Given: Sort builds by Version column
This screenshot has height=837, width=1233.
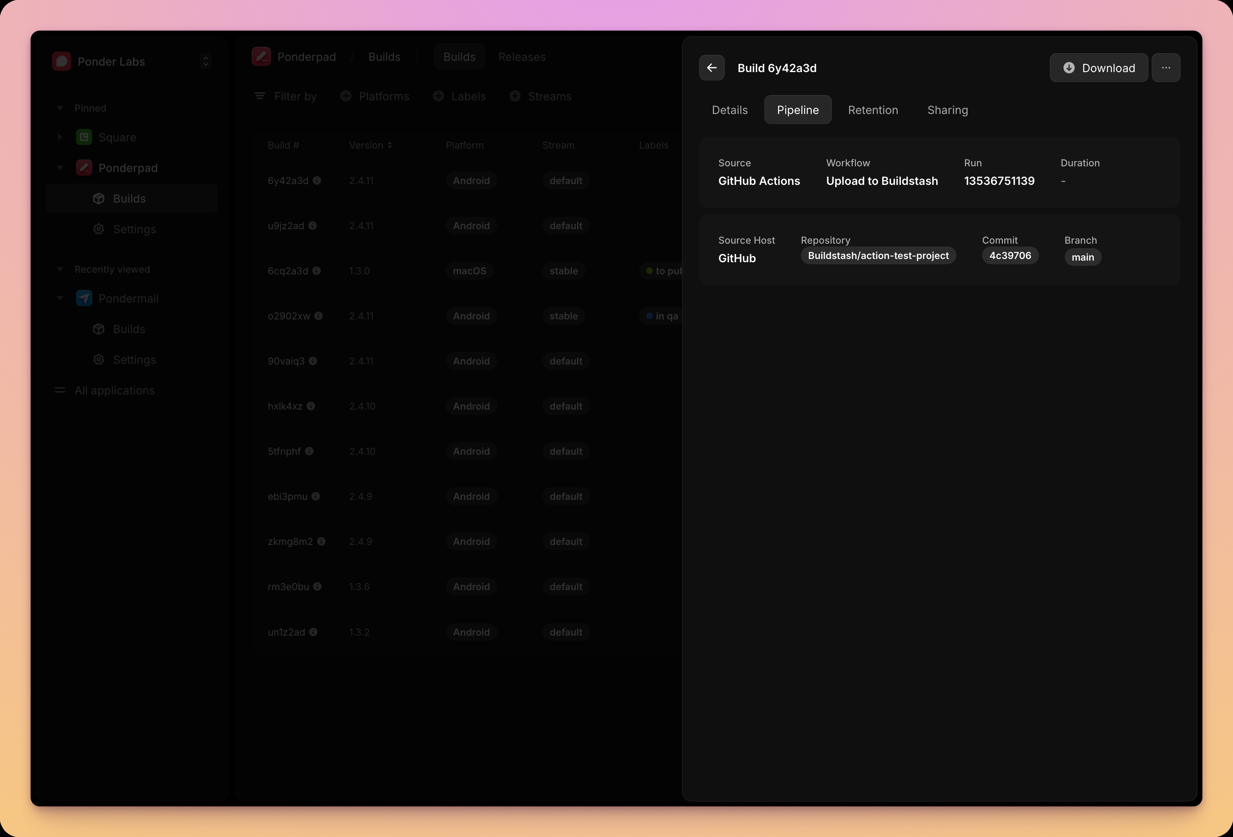Looking at the screenshot, I should pos(370,145).
